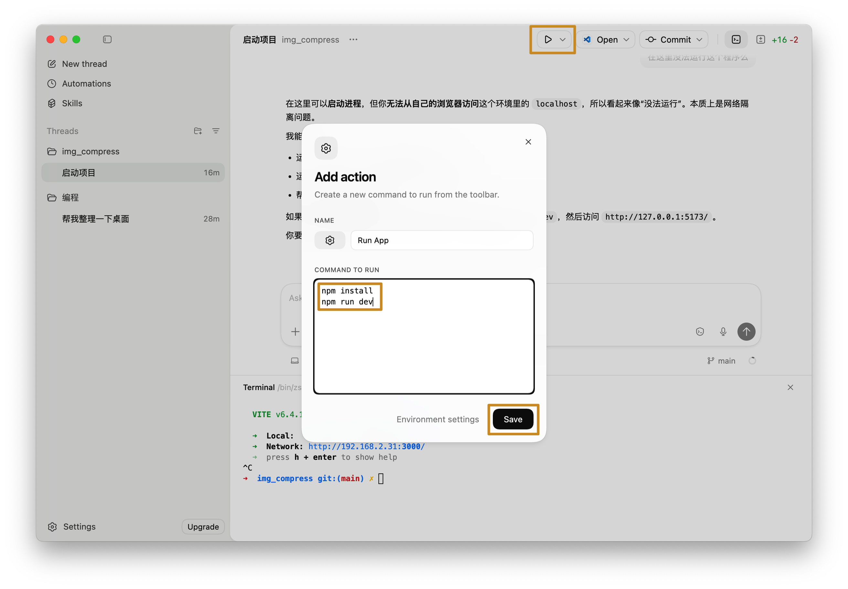Close the Add action dialog
848x589 pixels.
click(x=528, y=142)
